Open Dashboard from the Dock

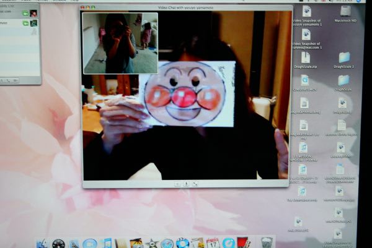pos(58,244)
